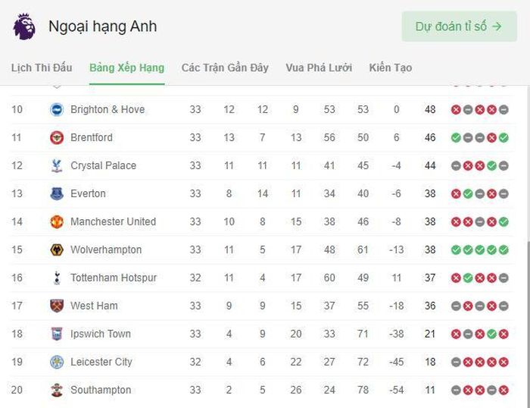Open the Manchester United crest icon
The image size is (530, 408).
pos(57,221)
